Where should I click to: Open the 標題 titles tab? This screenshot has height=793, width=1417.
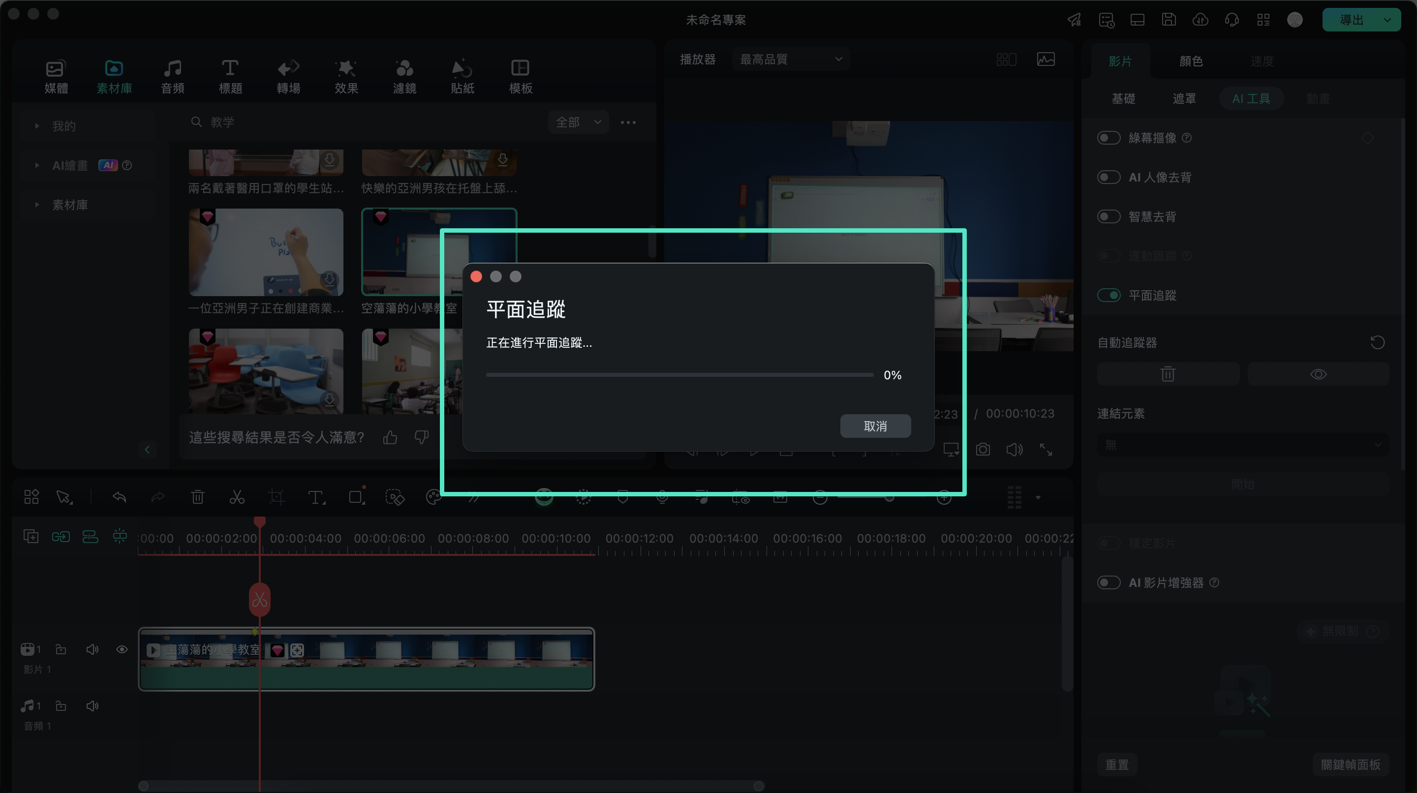click(x=230, y=76)
